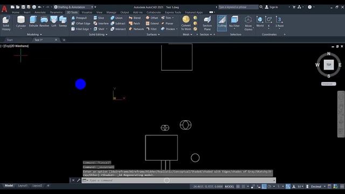Screen dimensions: 345x194
Task: Select the blue filled circle
Action: click(x=80, y=84)
